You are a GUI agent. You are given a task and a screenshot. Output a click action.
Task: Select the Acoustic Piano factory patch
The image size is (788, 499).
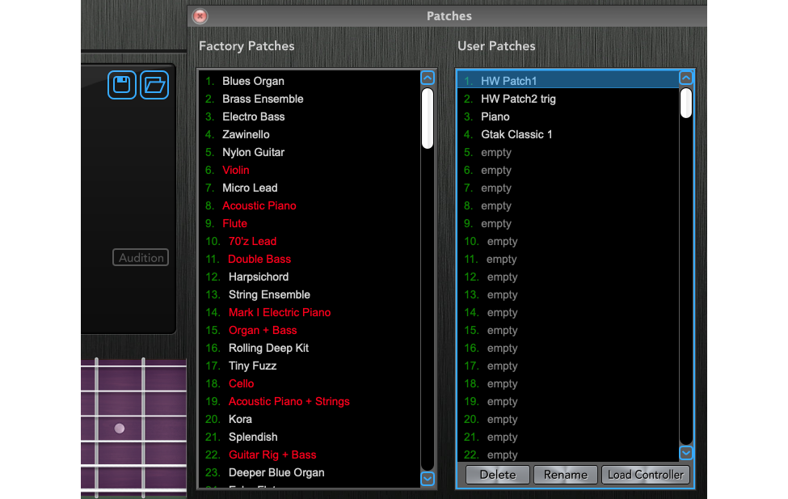coord(259,205)
